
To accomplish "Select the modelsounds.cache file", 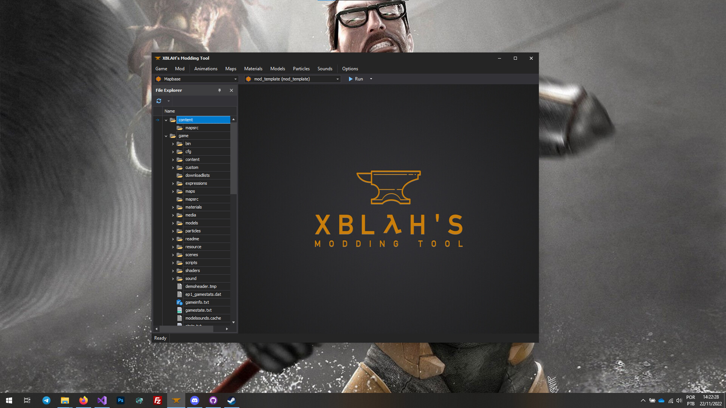I will 203,318.
